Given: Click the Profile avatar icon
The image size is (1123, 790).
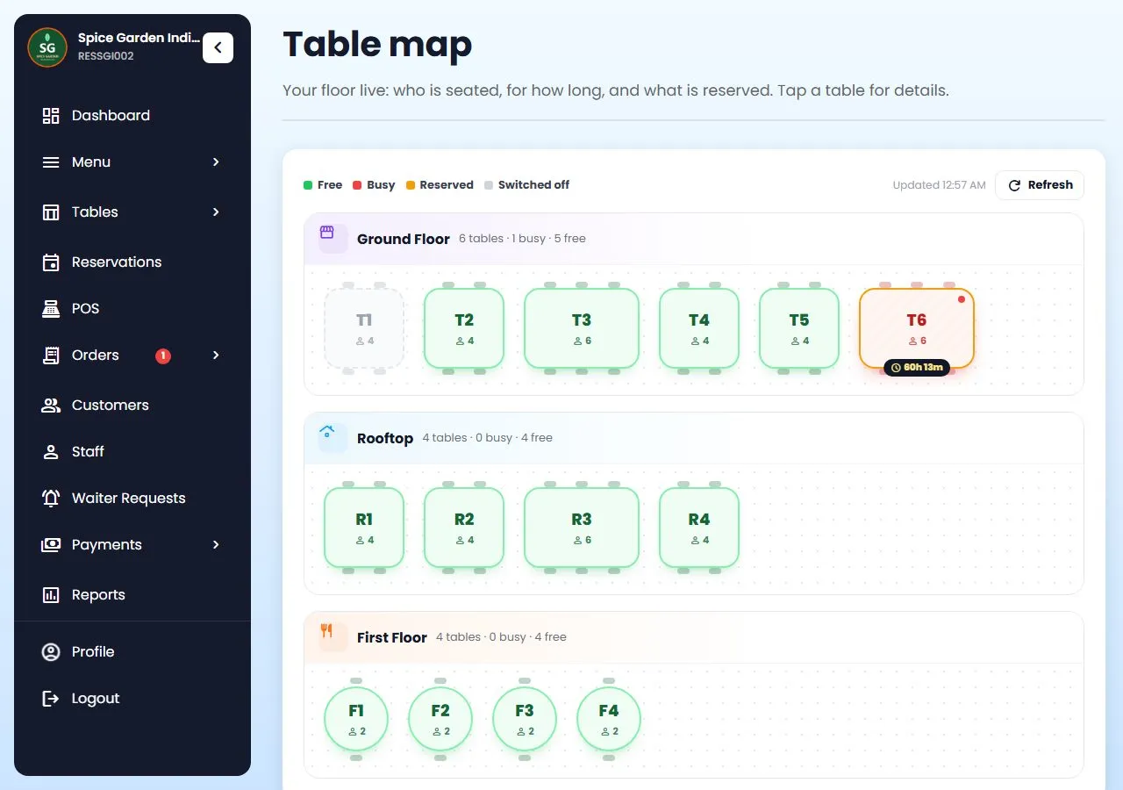Looking at the screenshot, I should click(51, 652).
